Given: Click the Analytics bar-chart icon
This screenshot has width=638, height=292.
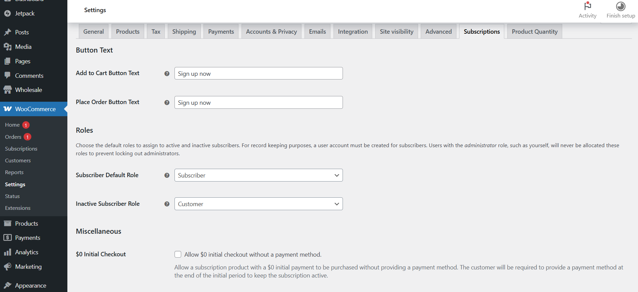Looking at the screenshot, I should pos(7,252).
